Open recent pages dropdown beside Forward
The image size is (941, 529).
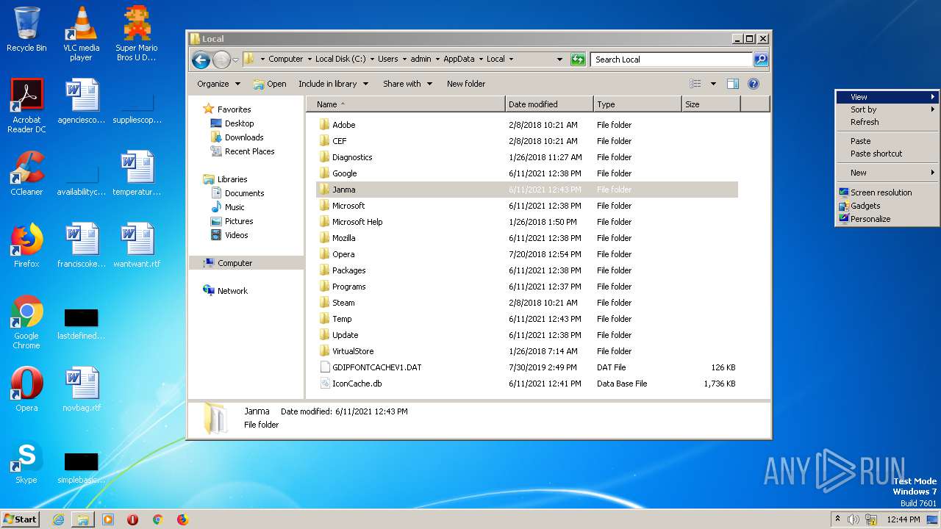[235, 60]
